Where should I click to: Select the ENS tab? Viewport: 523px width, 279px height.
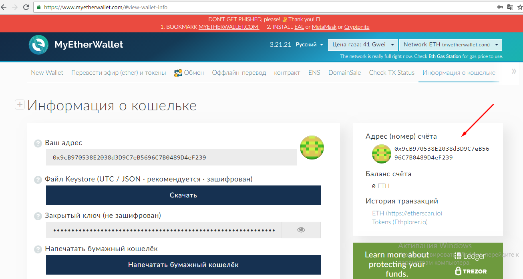tap(314, 73)
